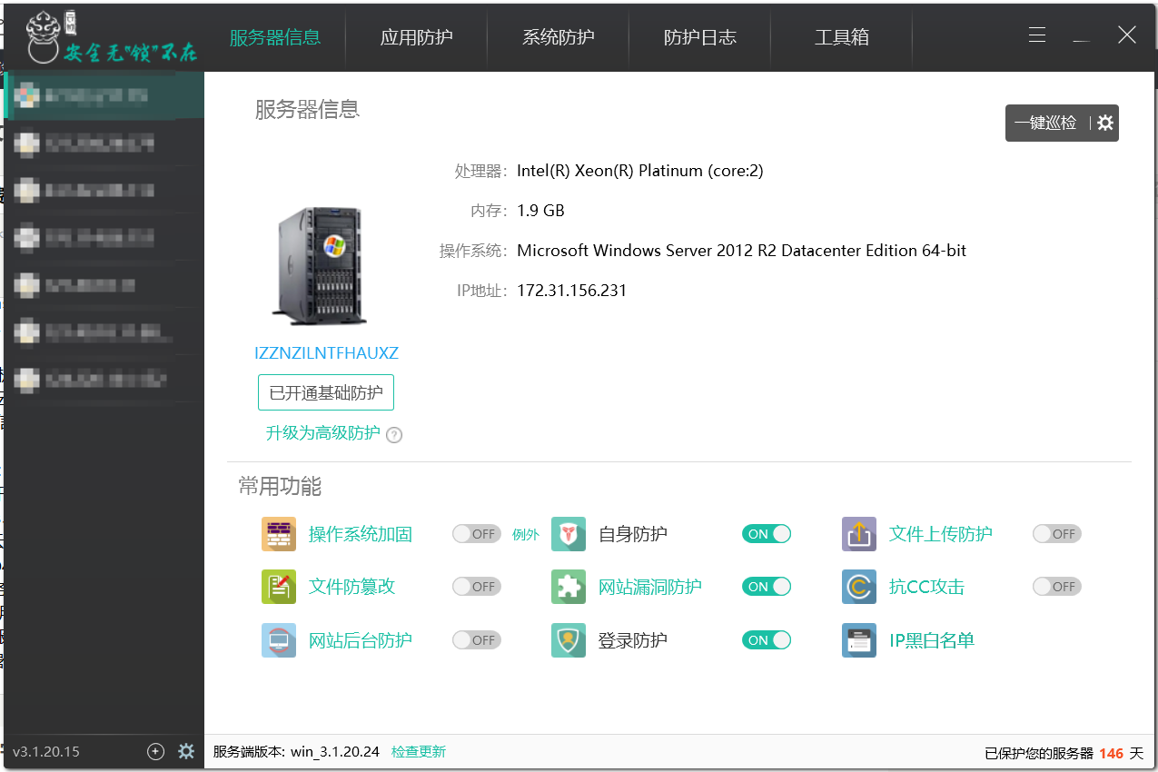
Task: Click the 操作系统加固 brick wall icon
Action: pos(279,534)
